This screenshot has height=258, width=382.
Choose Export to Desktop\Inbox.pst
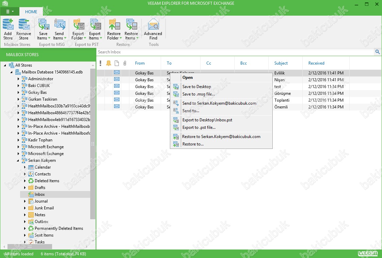(221, 120)
